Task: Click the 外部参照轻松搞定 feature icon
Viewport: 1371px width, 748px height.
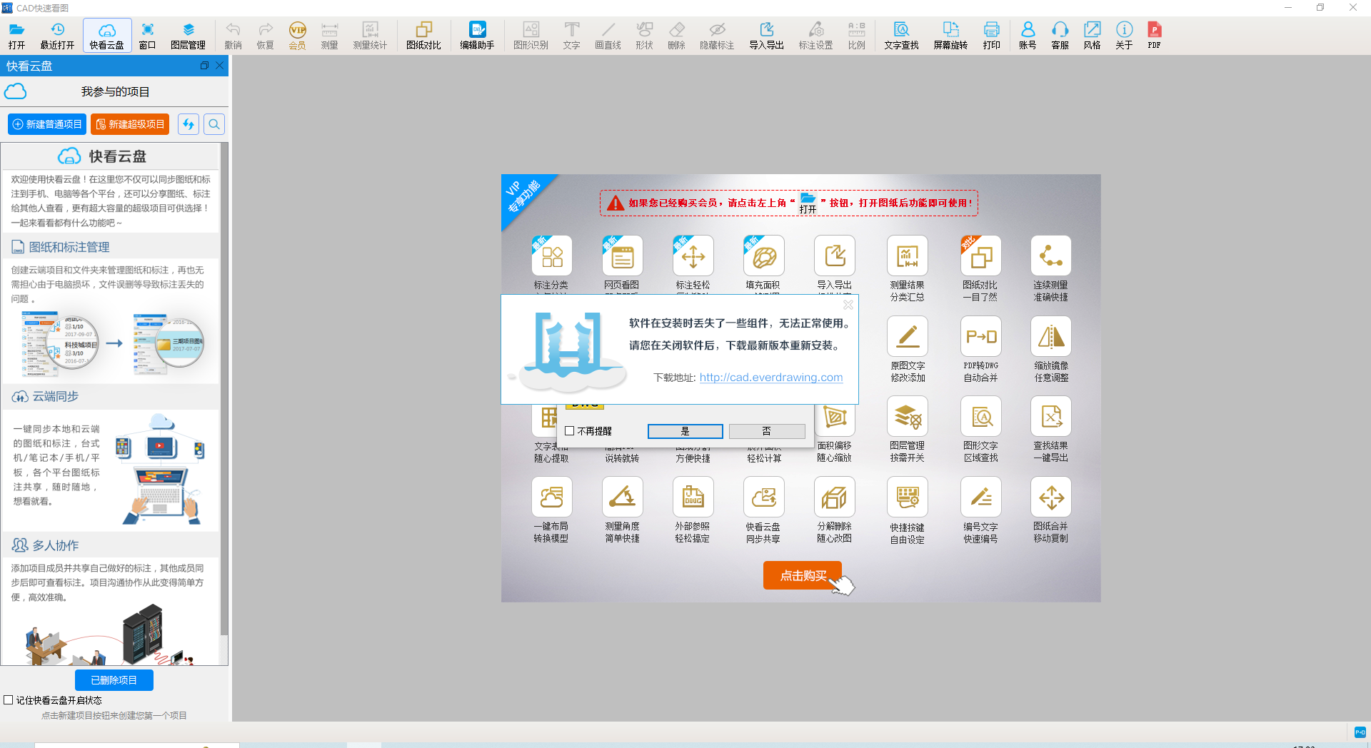Action: pos(693,497)
